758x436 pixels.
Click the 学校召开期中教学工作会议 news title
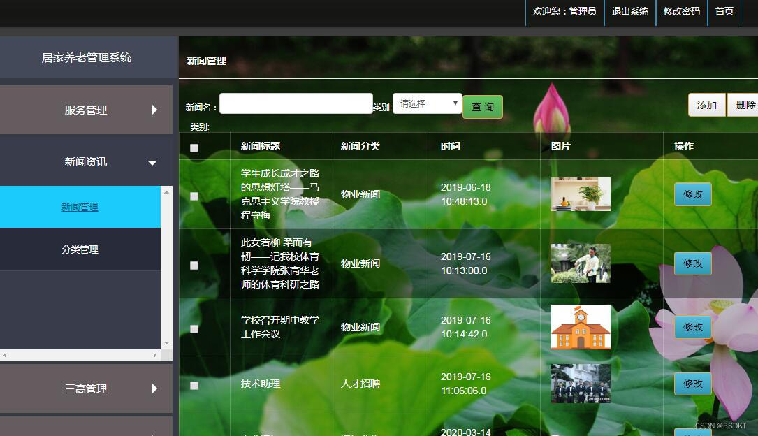tap(280, 327)
